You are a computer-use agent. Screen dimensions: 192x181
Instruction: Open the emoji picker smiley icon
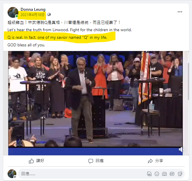click(157, 174)
